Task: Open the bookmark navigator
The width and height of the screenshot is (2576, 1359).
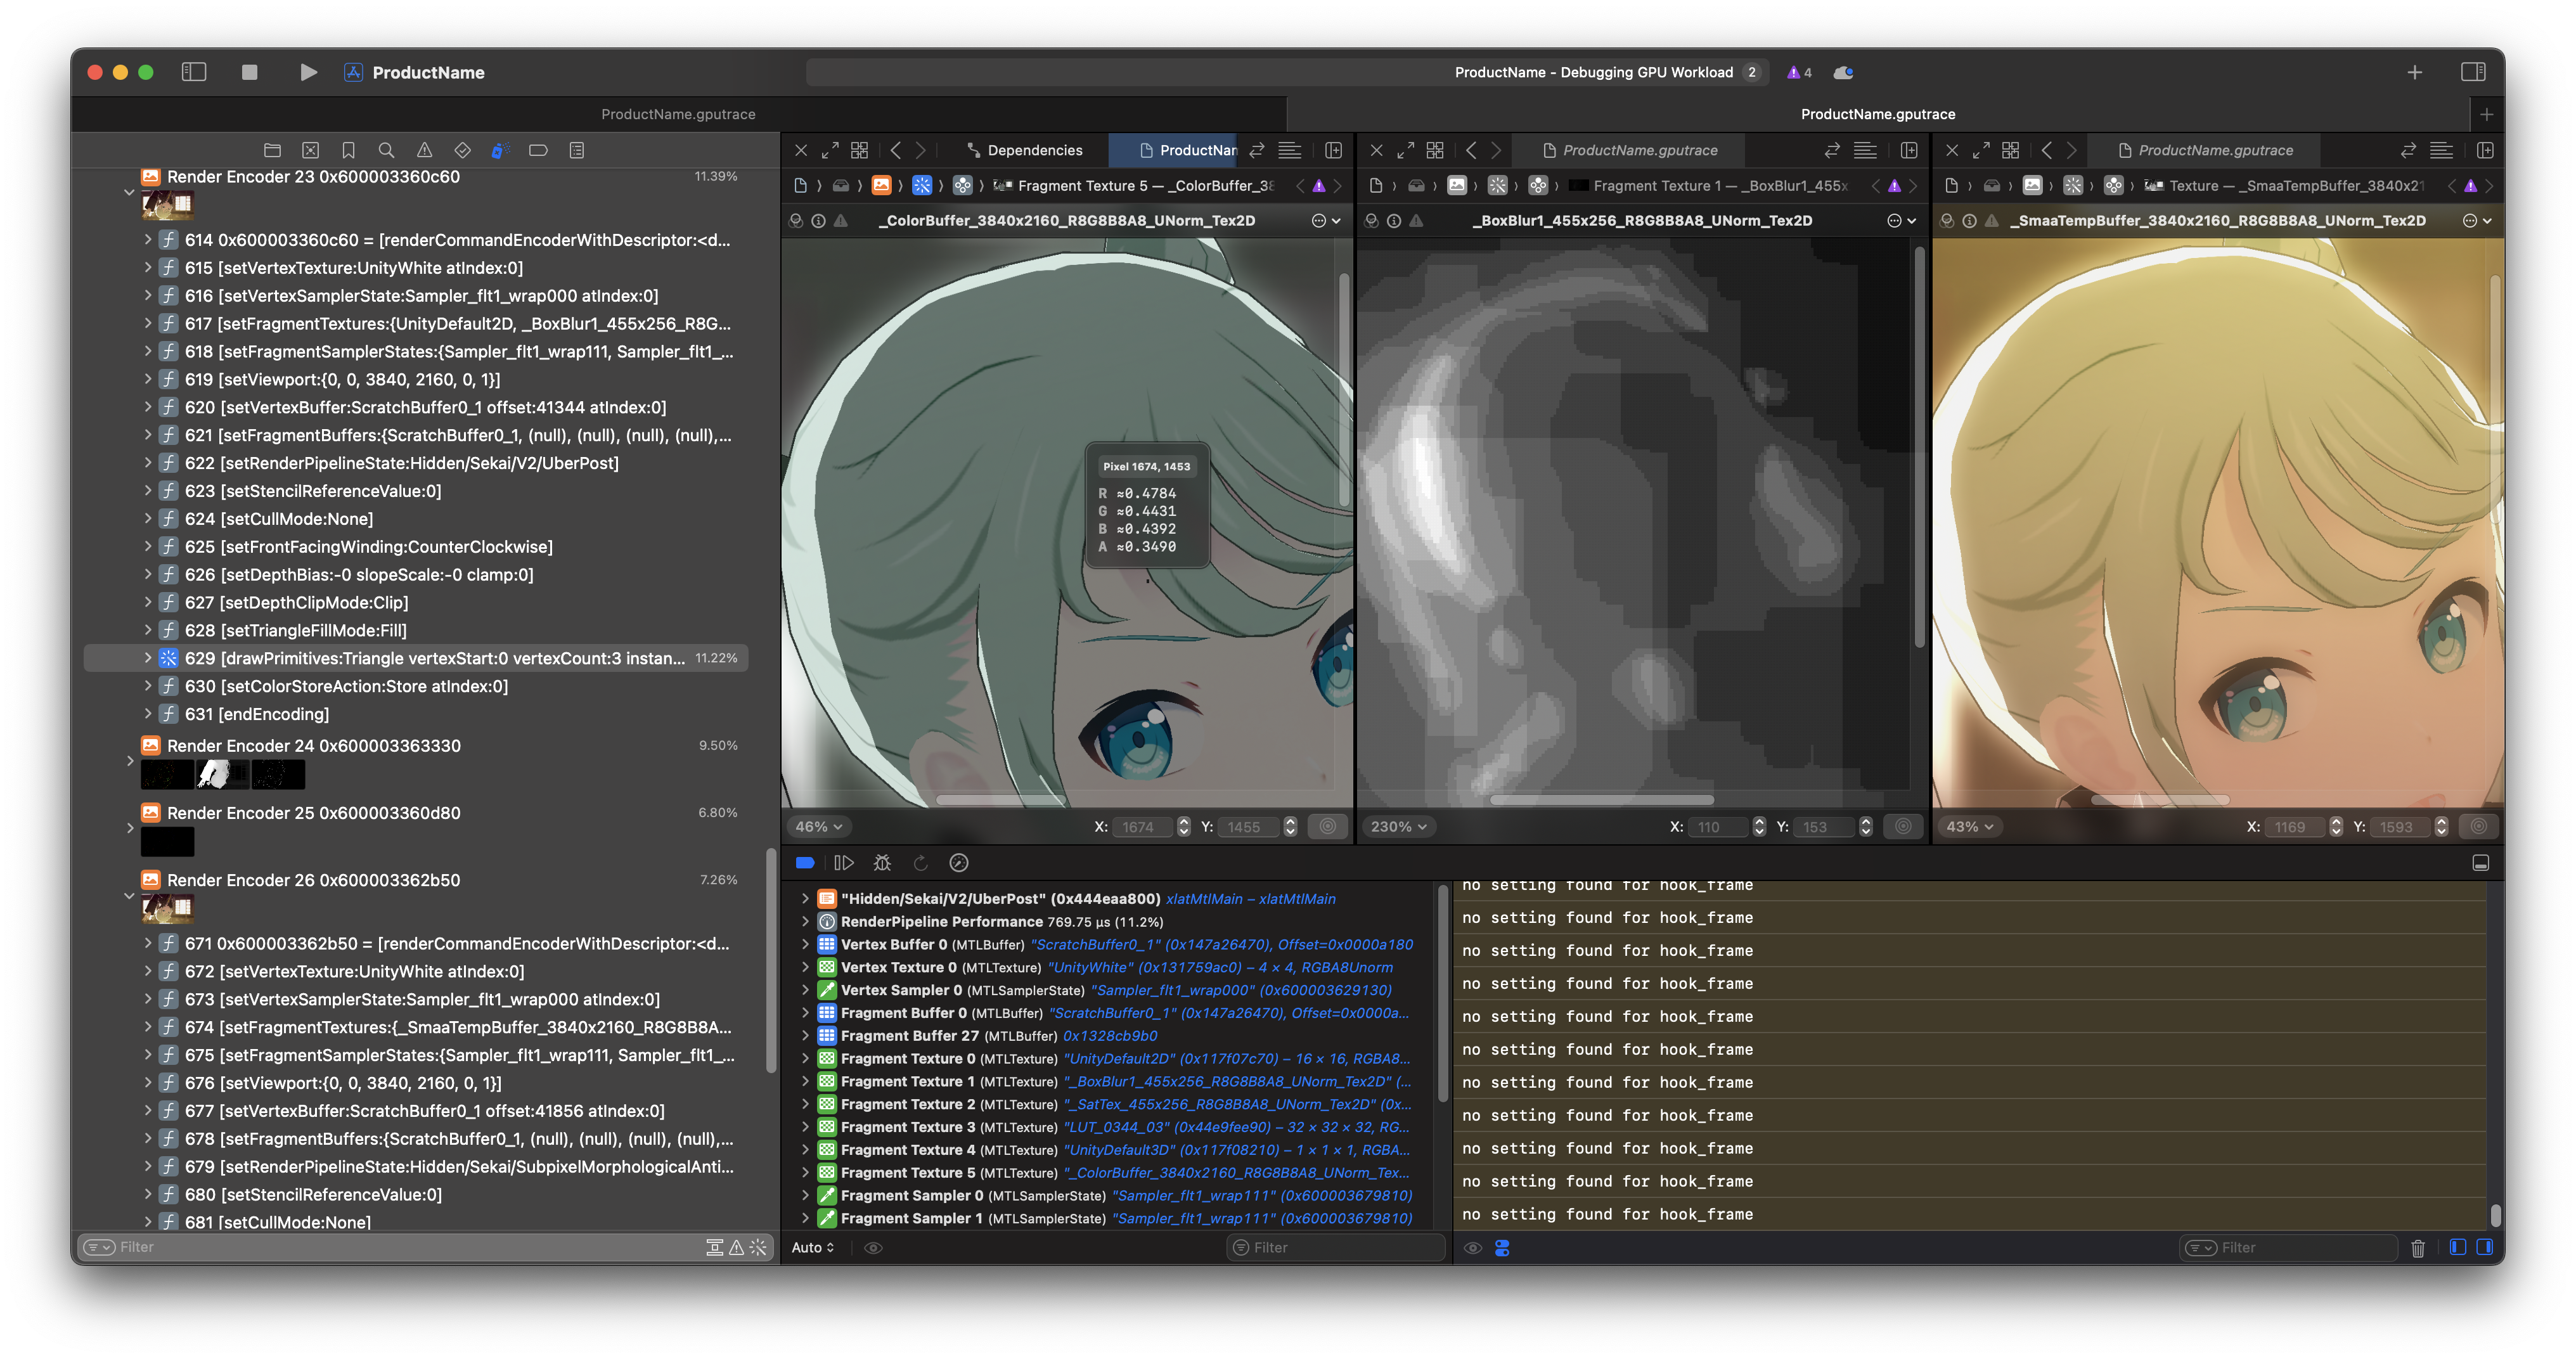Action: (x=348, y=150)
